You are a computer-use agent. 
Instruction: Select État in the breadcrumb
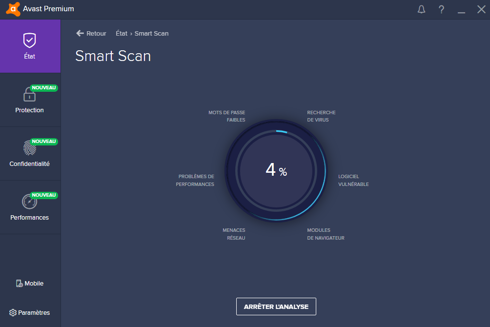122,33
